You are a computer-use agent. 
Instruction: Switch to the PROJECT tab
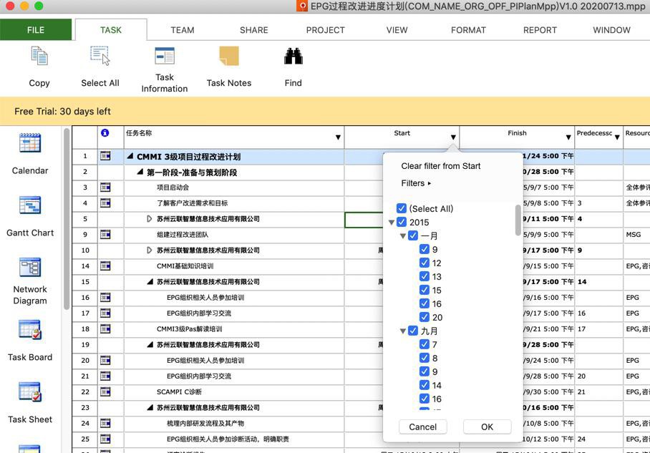pos(326,30)
